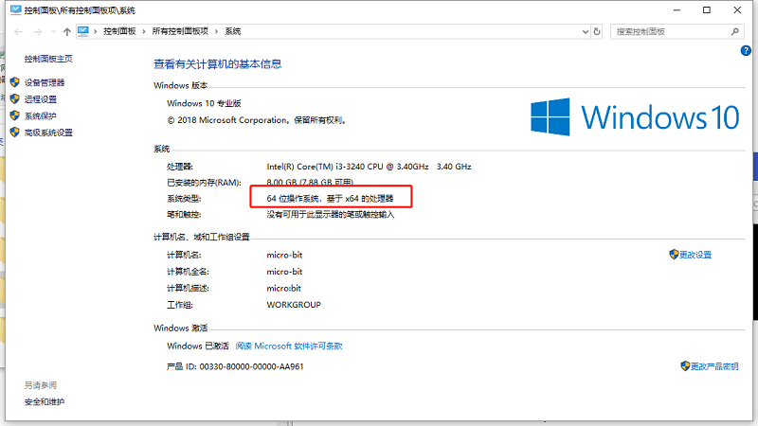Select 查看有关计算机的基本信息 heading

click(218, 64)
